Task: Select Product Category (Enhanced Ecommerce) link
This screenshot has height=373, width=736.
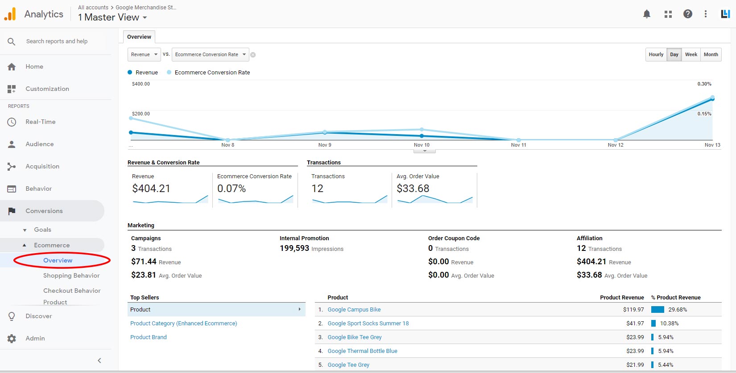Action: coord(183,324)
